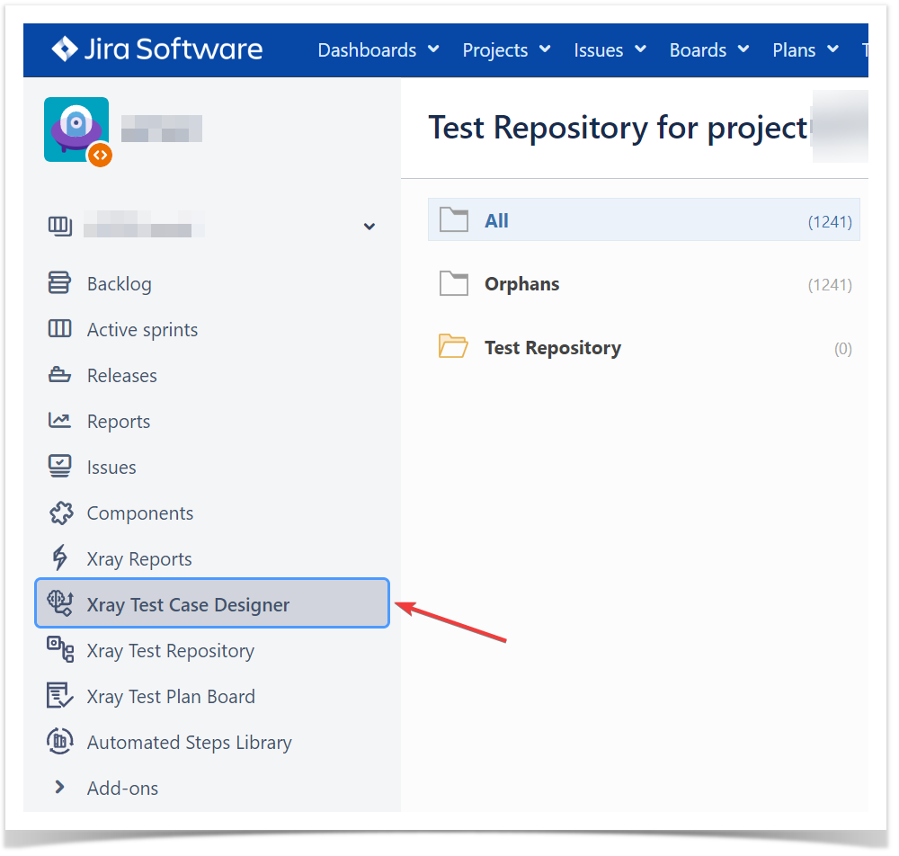Open Xray Reports from sidebar
This screenshot has height=856, width=899.
click(x=139, y=559)
